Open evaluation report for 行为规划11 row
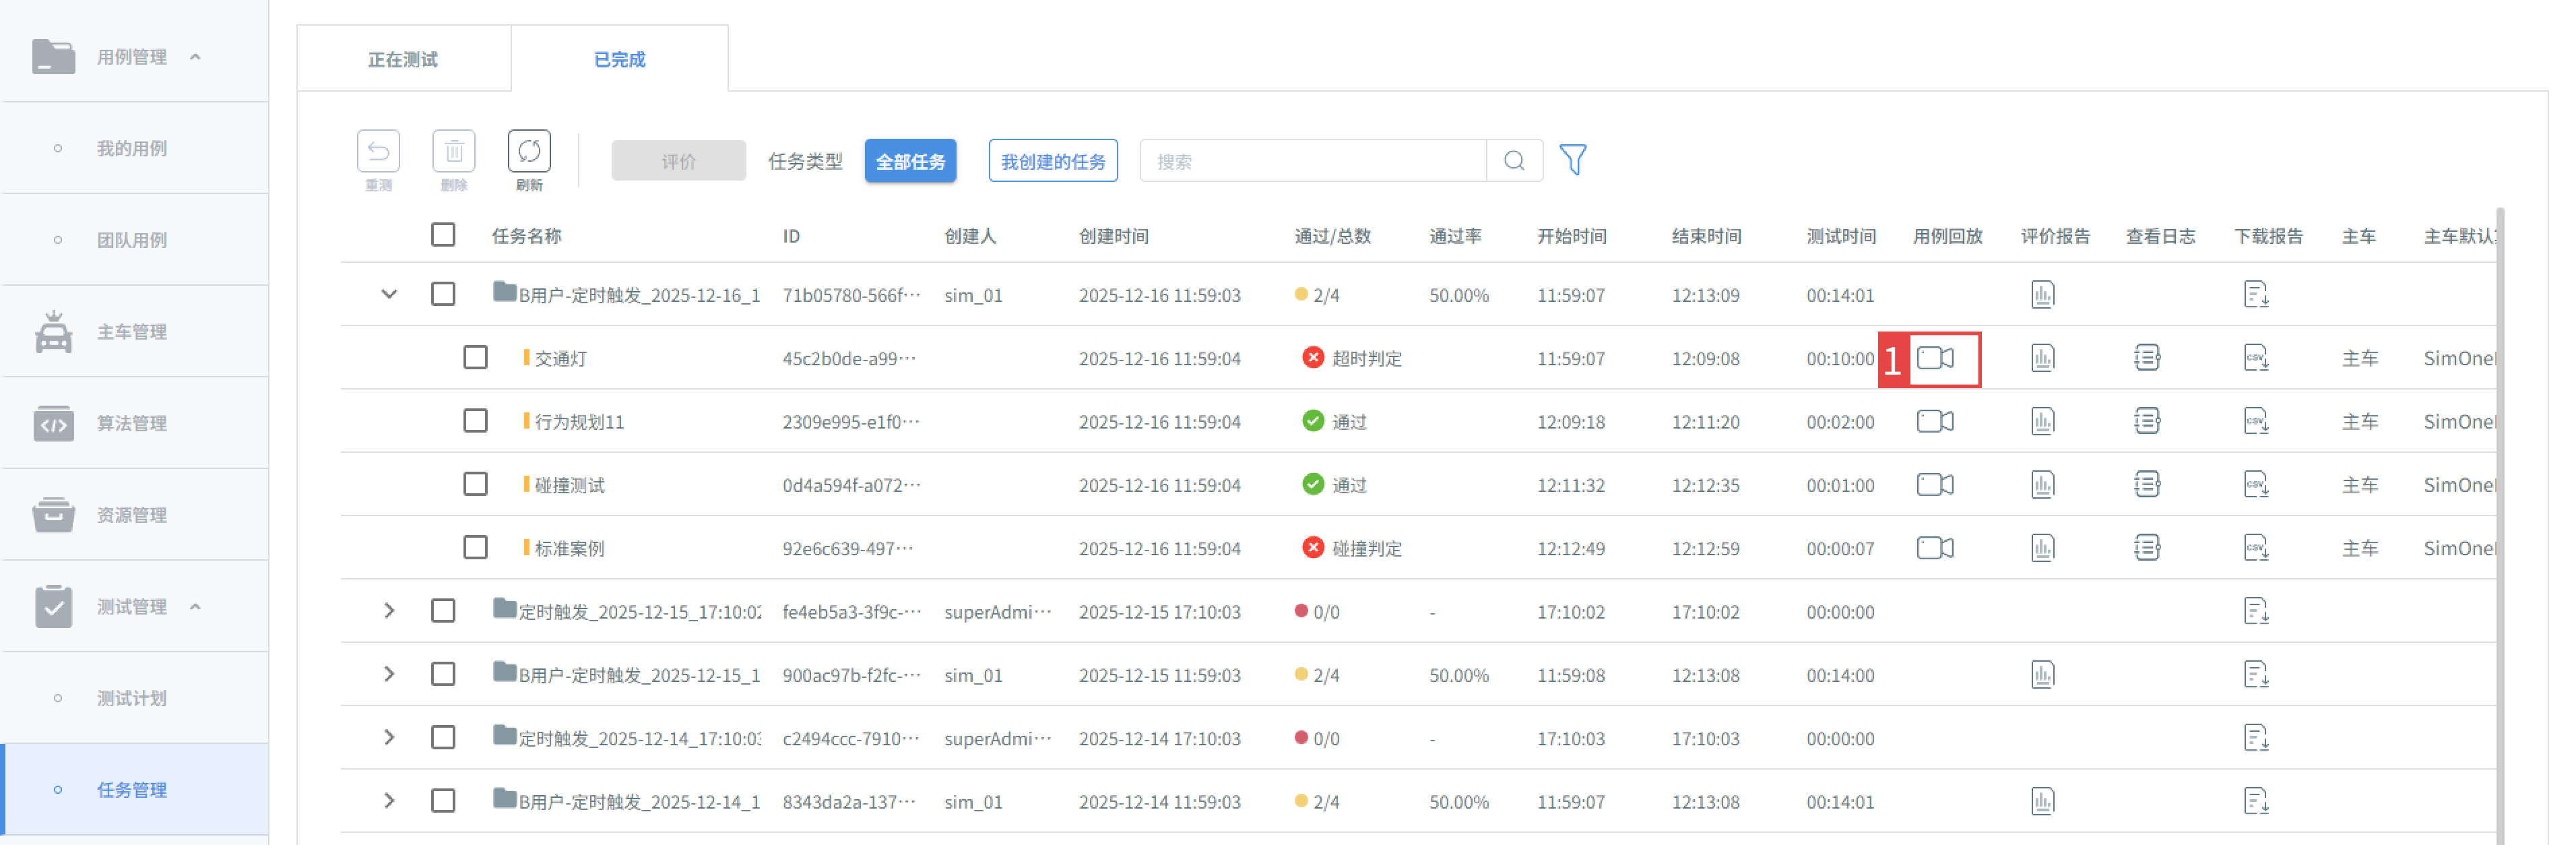The image size is (2576, 845). click(2043, 421)
